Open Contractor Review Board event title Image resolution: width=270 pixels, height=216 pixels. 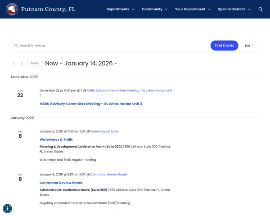(x=61, y=183)
